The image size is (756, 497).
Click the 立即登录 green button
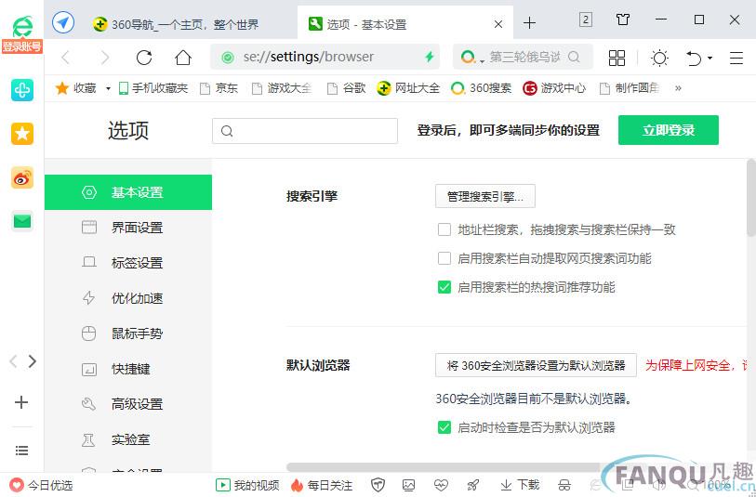click(668, 130)
